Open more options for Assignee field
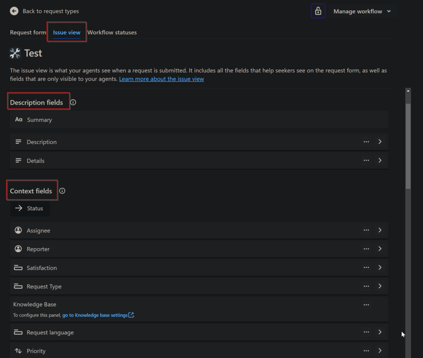This screenshot has width=423, height=358. click(x=366, y=230)
